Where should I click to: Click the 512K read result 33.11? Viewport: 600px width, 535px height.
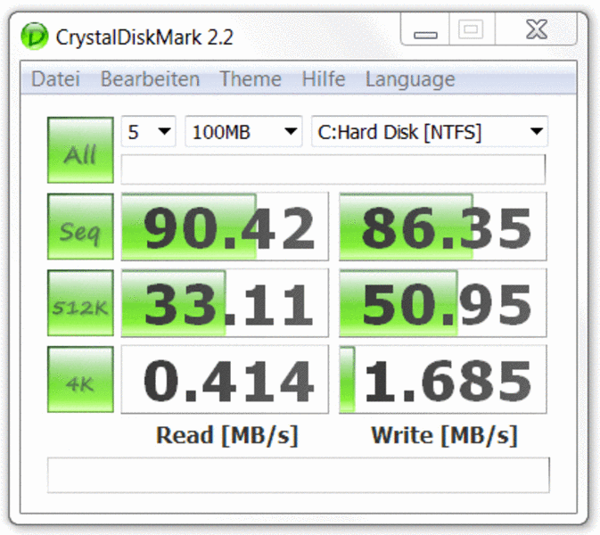coord(225,303)
